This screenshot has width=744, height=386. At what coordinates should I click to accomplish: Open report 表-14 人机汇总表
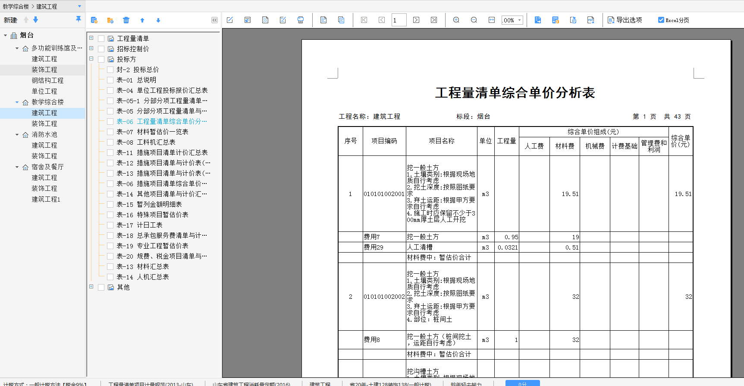click(143, 277)
